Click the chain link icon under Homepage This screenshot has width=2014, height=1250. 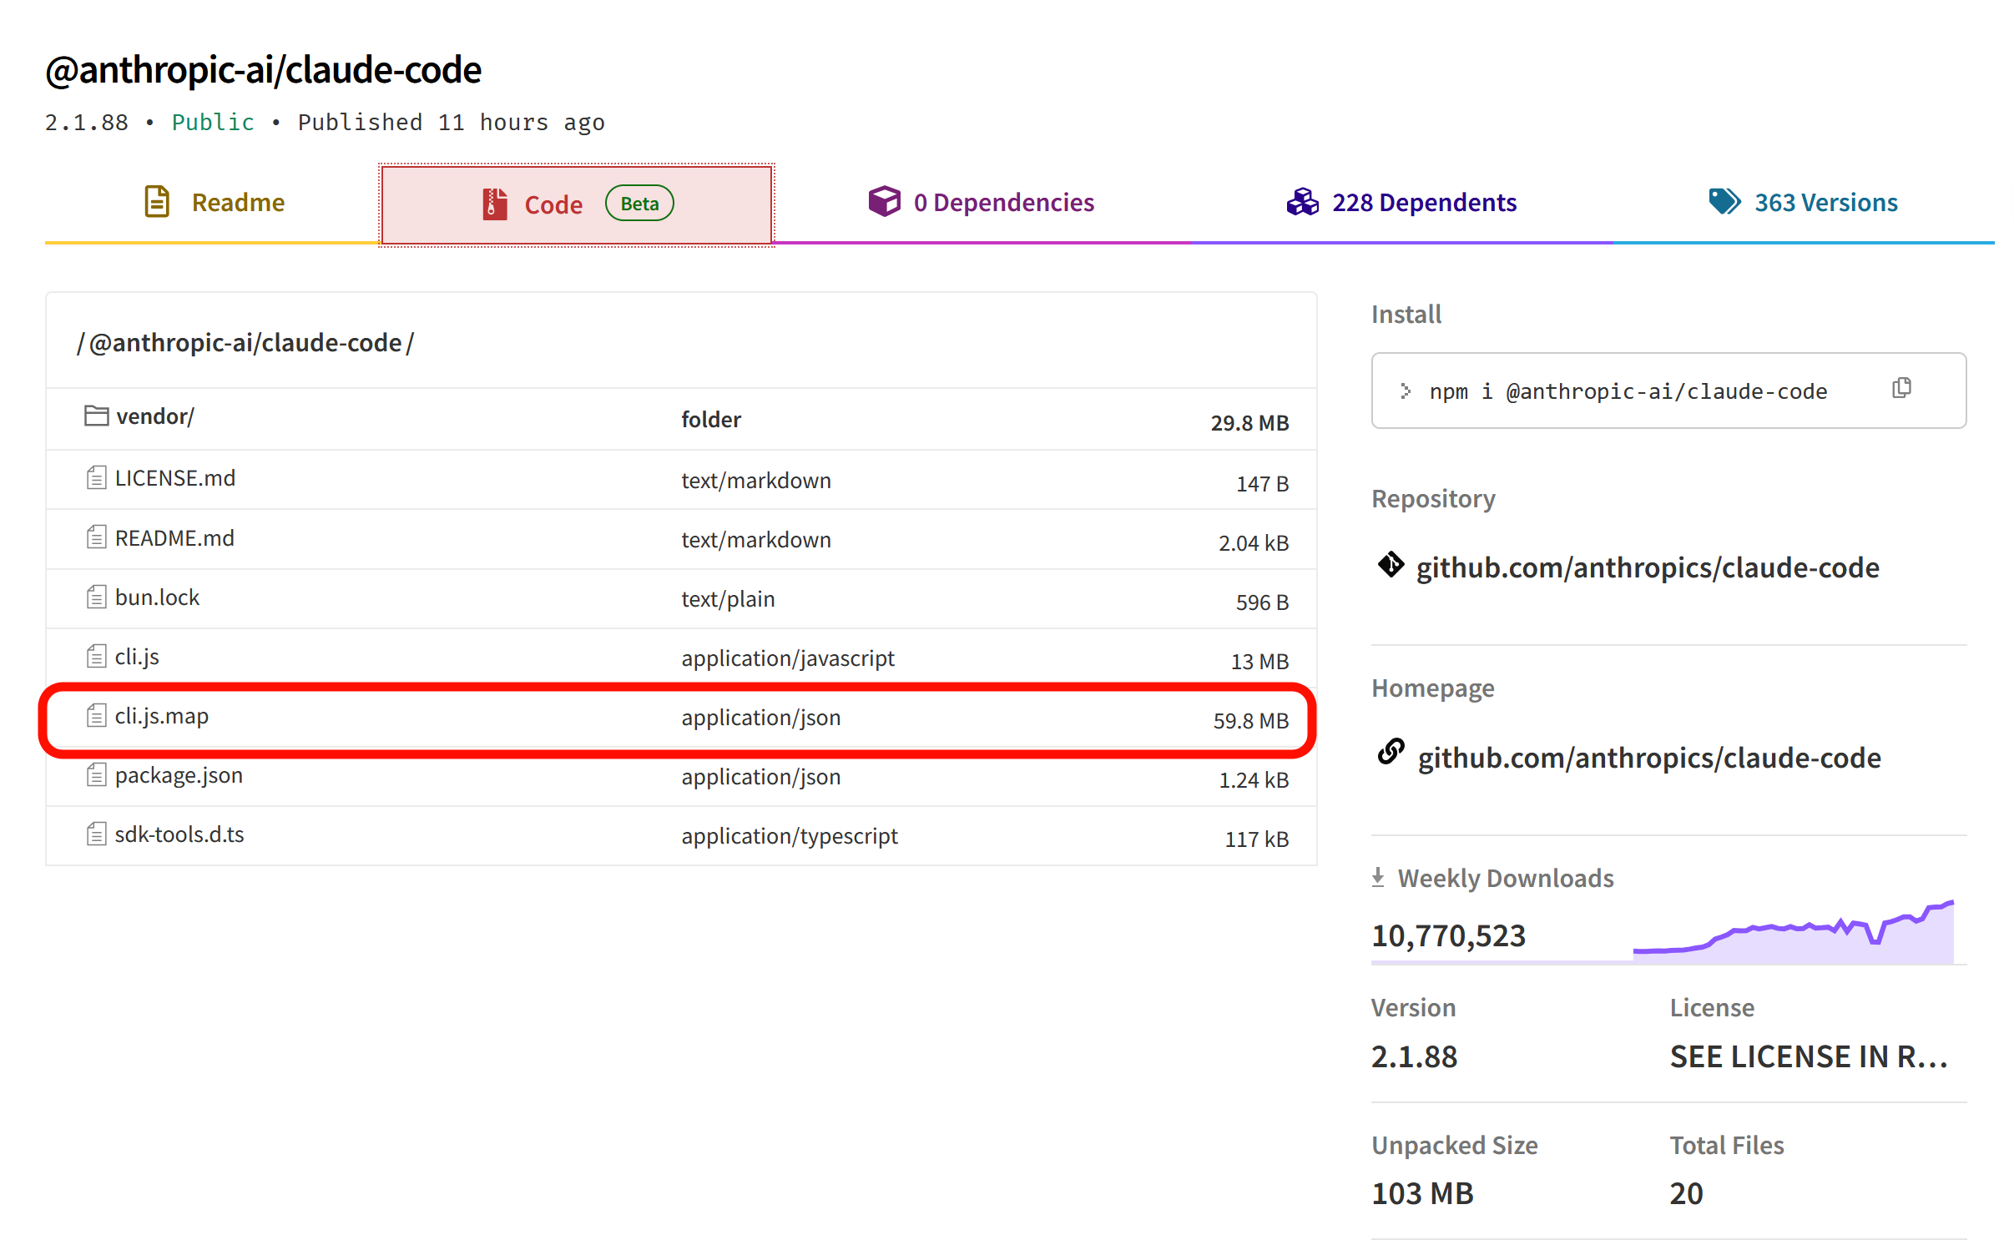(1390, 752)
